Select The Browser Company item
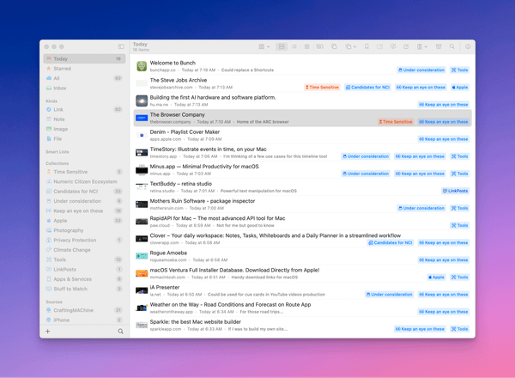Screen dimensions: 515x378 302,118
